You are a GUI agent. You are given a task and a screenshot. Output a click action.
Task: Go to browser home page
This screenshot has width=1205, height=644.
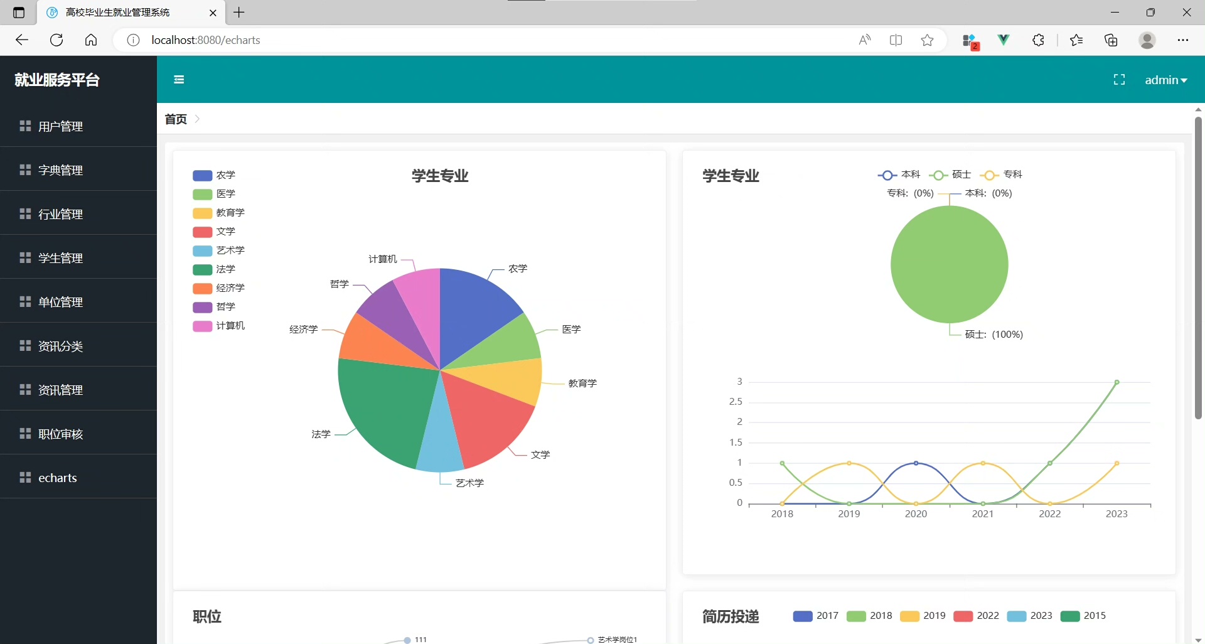[91, 40]
